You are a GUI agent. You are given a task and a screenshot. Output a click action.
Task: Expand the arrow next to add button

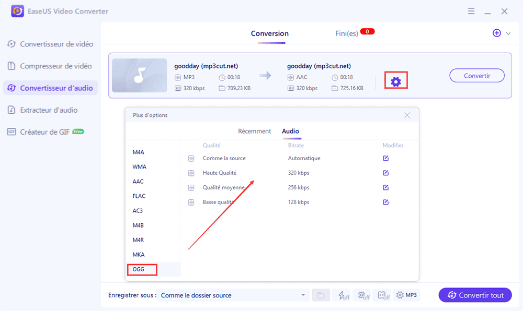(508, 33)
